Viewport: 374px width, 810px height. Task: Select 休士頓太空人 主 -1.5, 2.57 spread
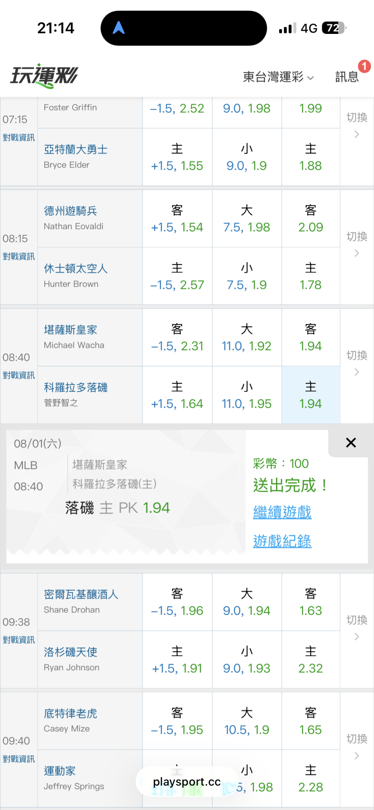click(x=177, y=276)
